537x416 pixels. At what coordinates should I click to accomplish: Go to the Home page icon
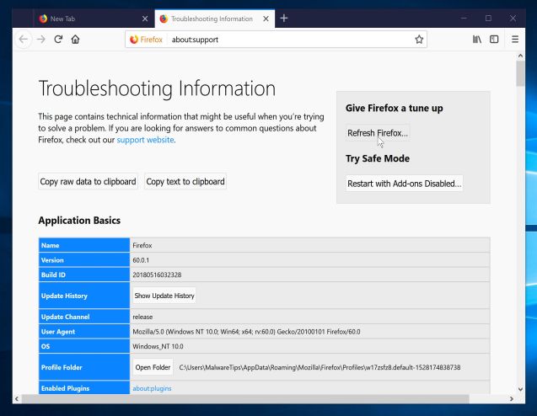(76, 39)
